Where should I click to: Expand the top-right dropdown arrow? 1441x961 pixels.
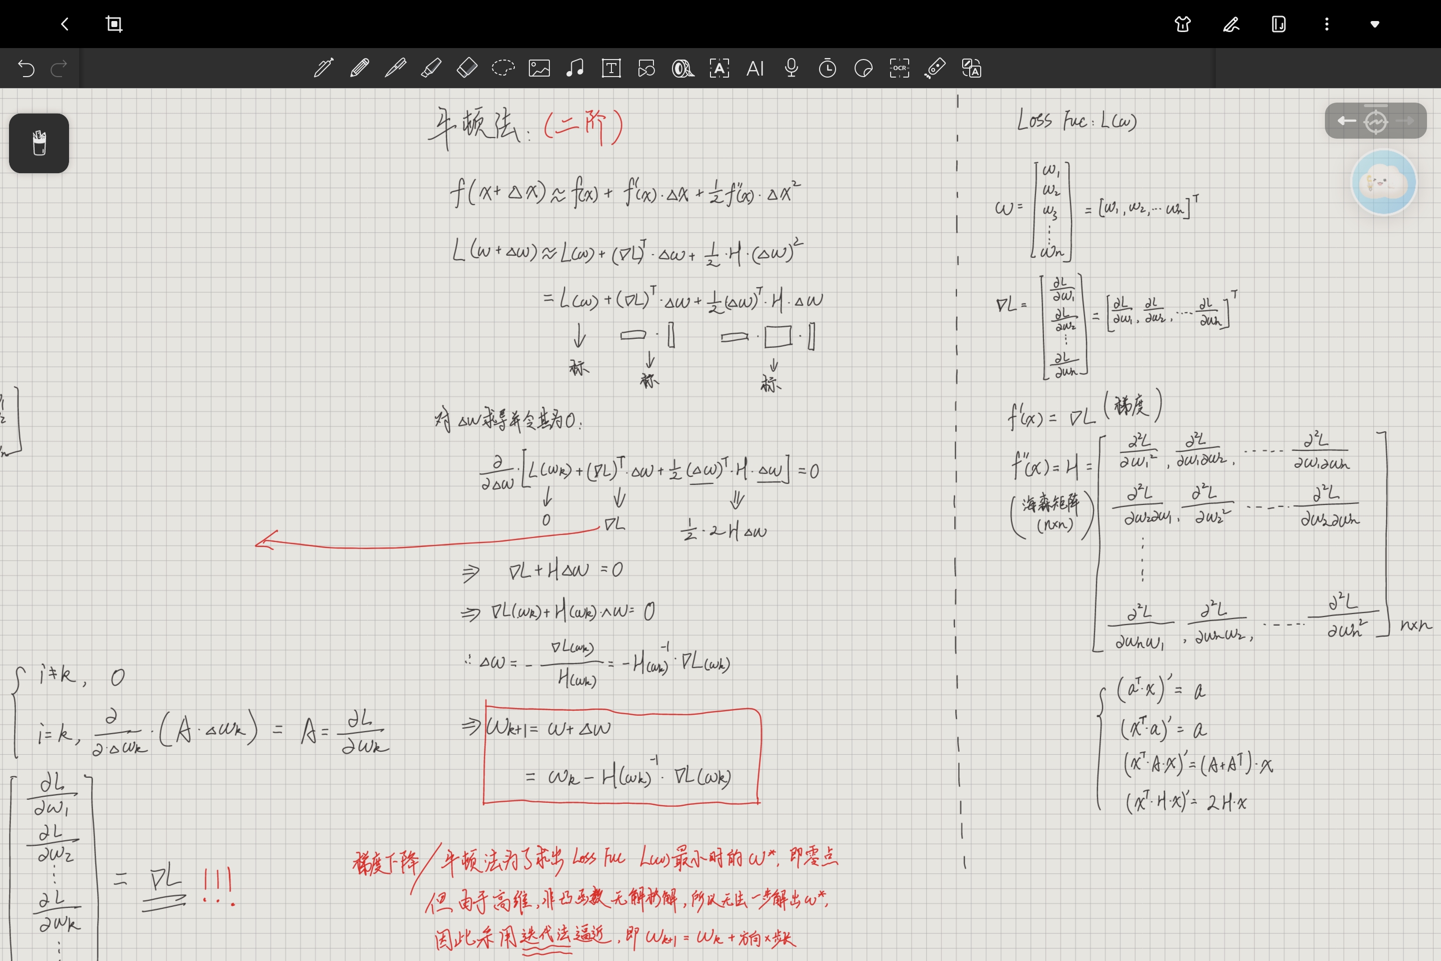(1375, 25)
